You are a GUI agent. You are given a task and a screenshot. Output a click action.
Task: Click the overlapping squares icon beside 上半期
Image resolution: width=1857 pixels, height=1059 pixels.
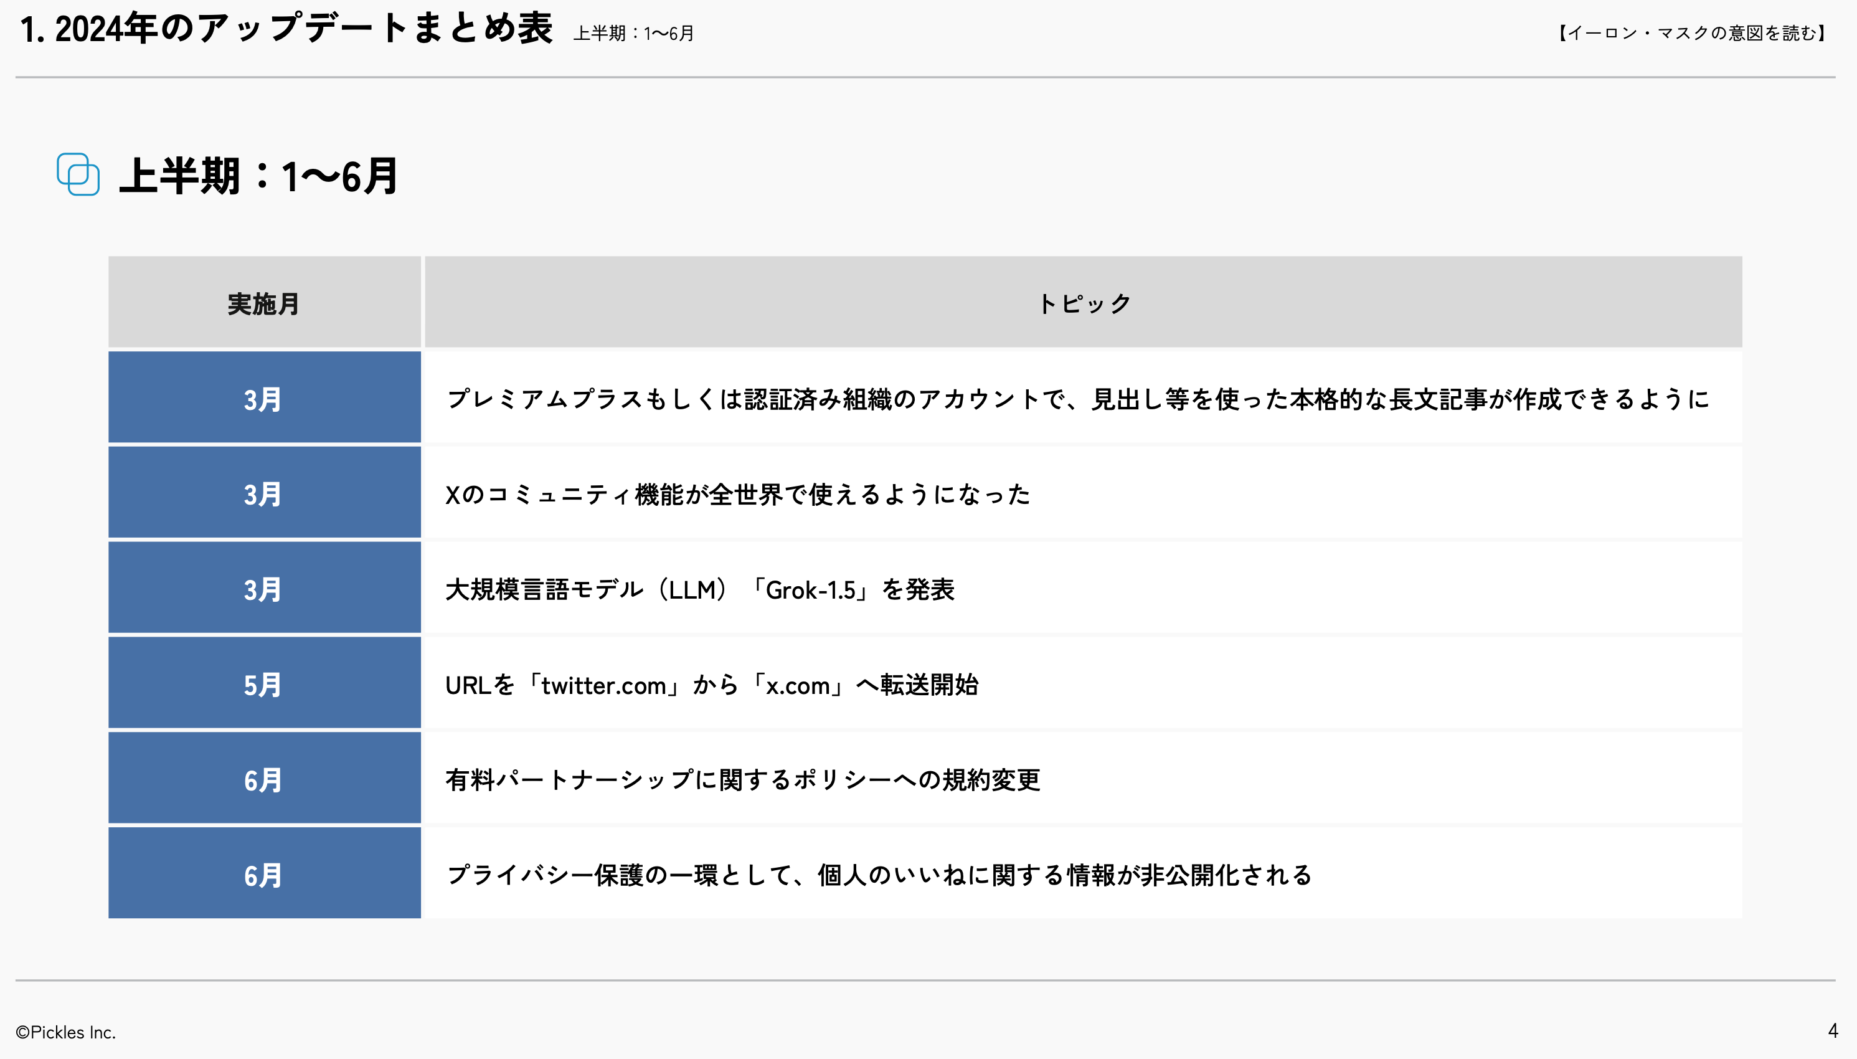(x=78, y=174)
